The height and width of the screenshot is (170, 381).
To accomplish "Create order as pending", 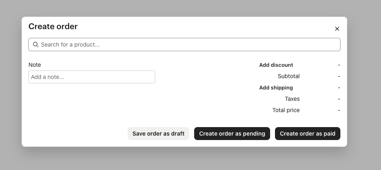I will [232, 134].
